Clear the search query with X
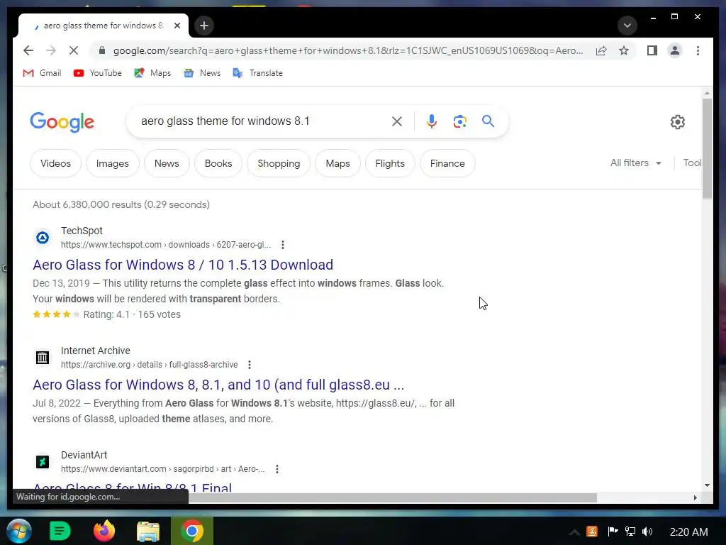 pos(397,121)
